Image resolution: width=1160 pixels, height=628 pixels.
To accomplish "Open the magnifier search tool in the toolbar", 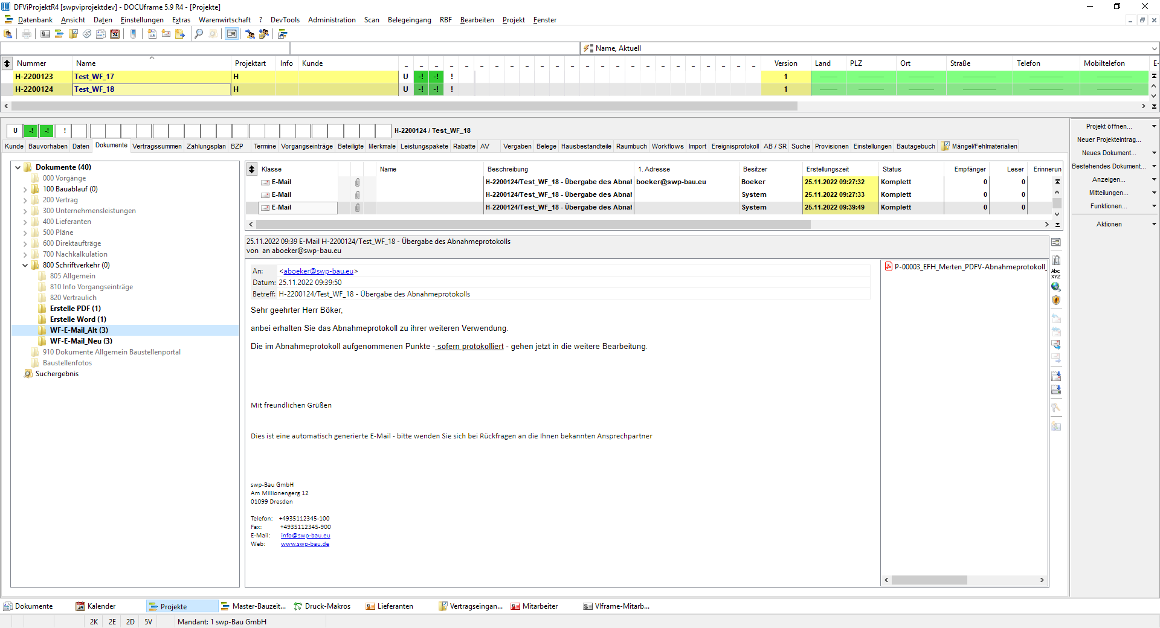I will point(199,34).
